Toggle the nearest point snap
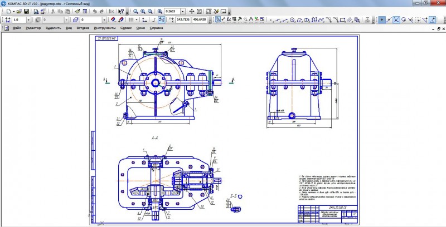The height and width of the screenshot is (227, 446). (381, 20)
